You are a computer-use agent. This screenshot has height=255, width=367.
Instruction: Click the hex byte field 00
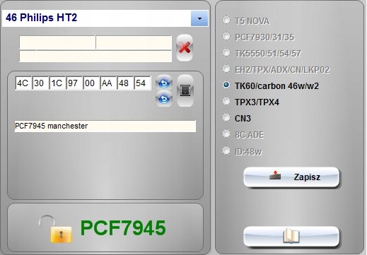tap(91, 83)
